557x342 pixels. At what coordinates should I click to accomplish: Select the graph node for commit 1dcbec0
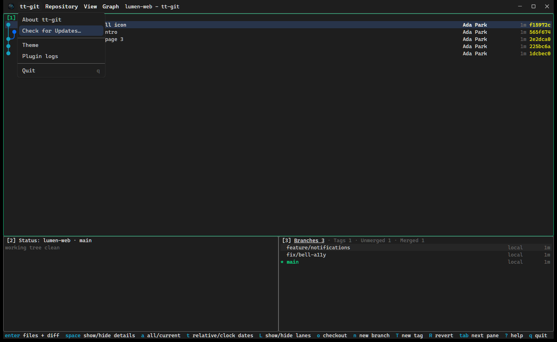tap(8, 53)
